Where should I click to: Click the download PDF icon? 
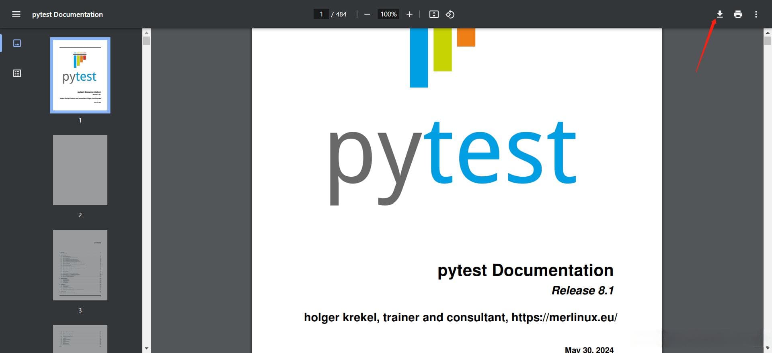[720, 14]
